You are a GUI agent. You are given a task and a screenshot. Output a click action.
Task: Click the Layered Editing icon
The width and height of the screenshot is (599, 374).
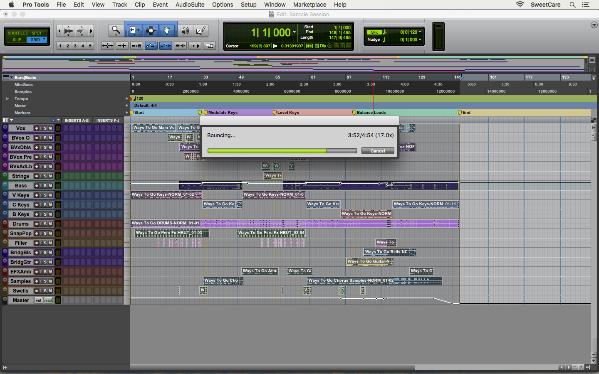(209, 46)
